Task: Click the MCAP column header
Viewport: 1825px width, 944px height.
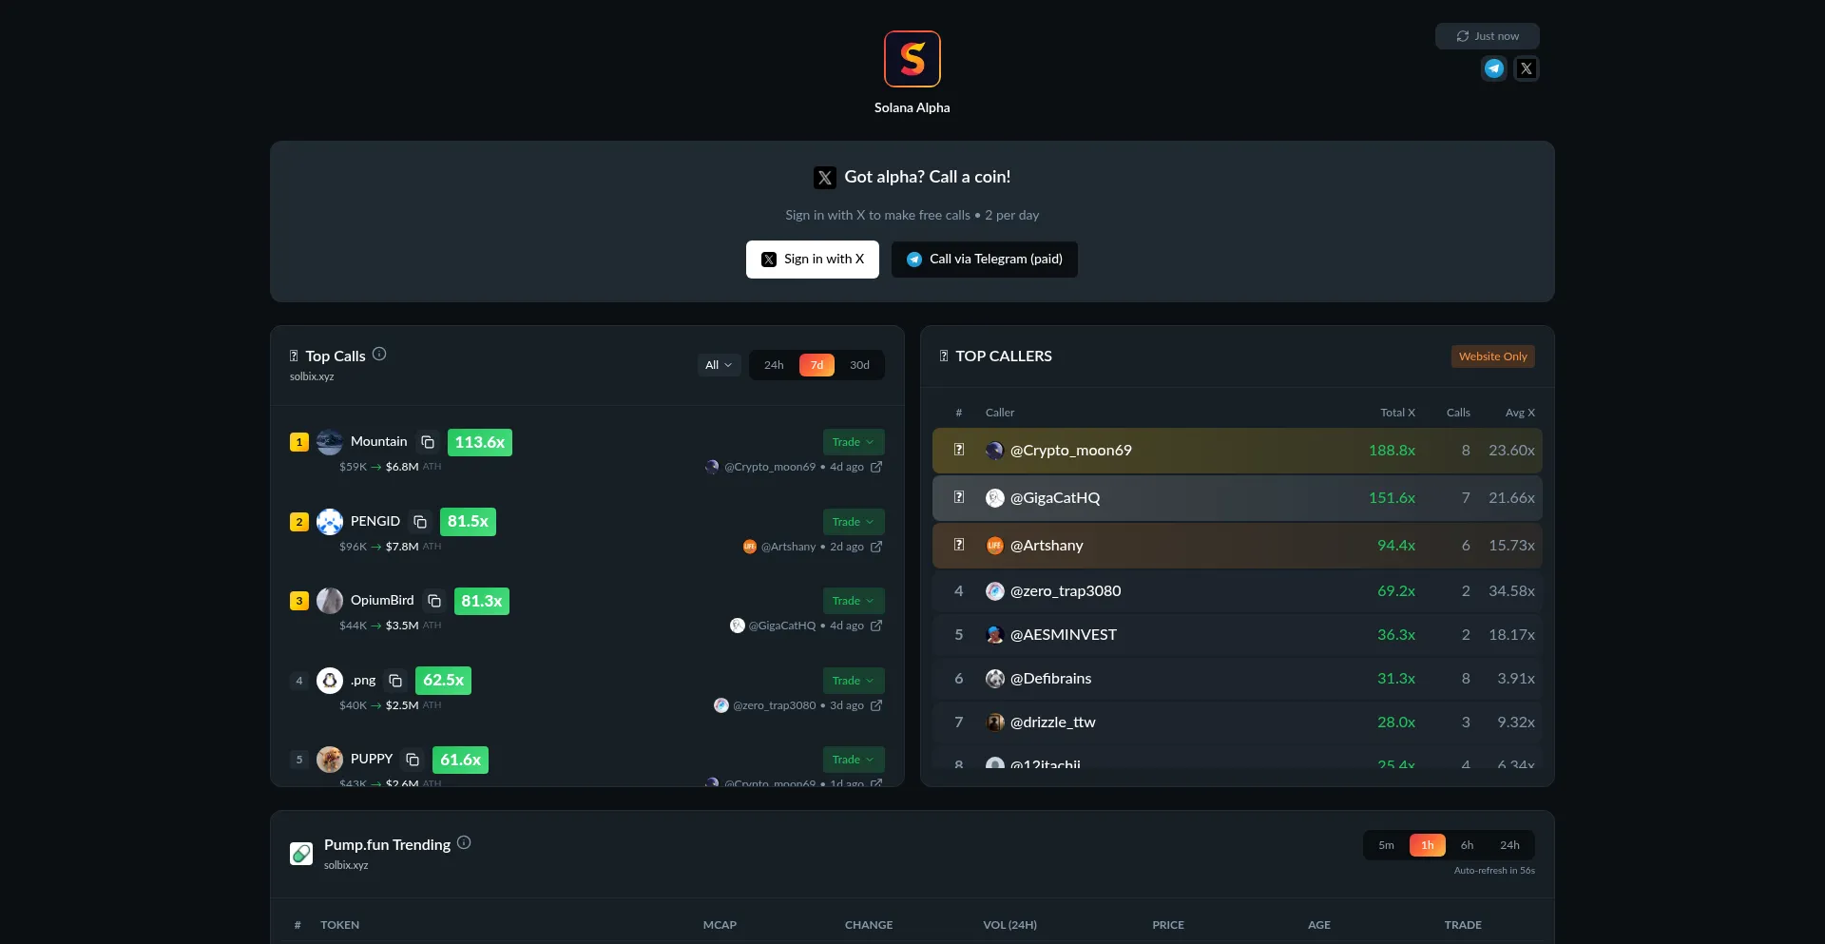Action: [720, 925]
